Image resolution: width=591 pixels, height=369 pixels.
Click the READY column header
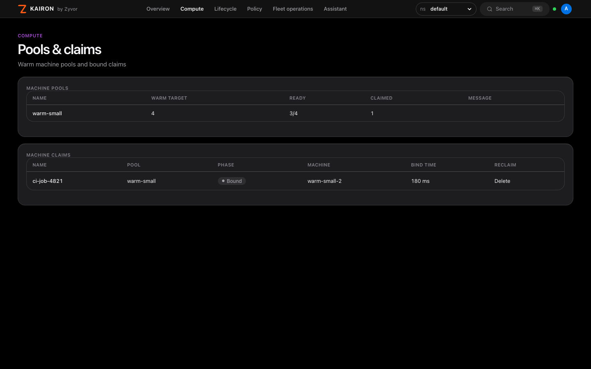[x=298, y=98]
